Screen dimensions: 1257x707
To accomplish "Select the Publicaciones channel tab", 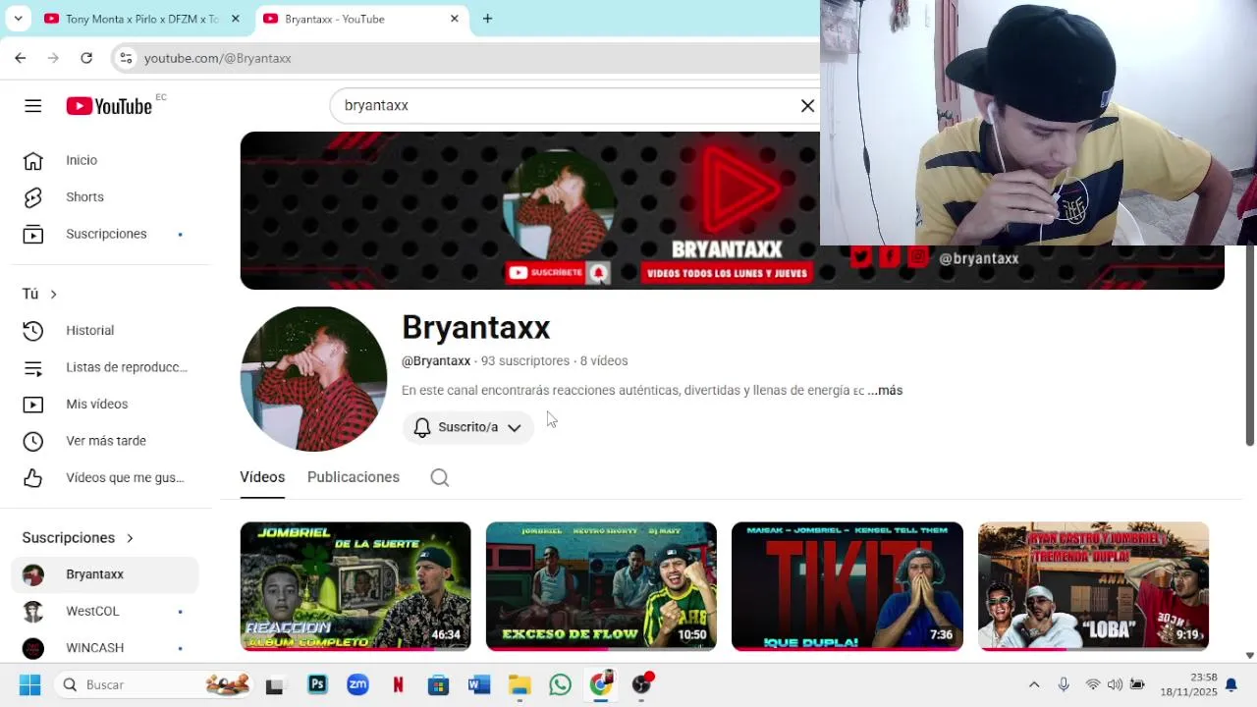I will 354,477.
